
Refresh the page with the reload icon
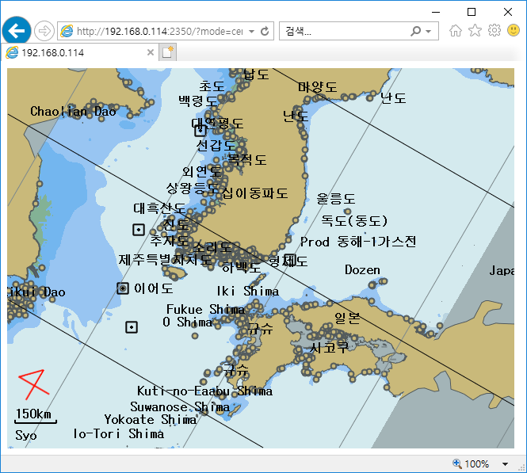pos(265,32)
